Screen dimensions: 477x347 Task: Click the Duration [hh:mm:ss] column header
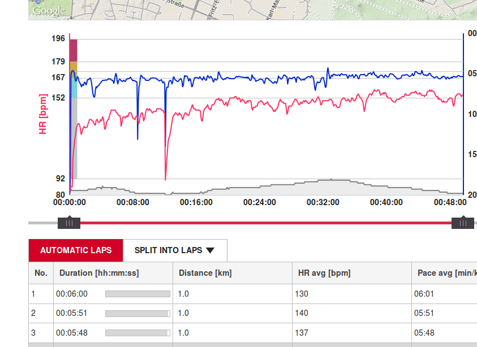(x=99, y=273)
